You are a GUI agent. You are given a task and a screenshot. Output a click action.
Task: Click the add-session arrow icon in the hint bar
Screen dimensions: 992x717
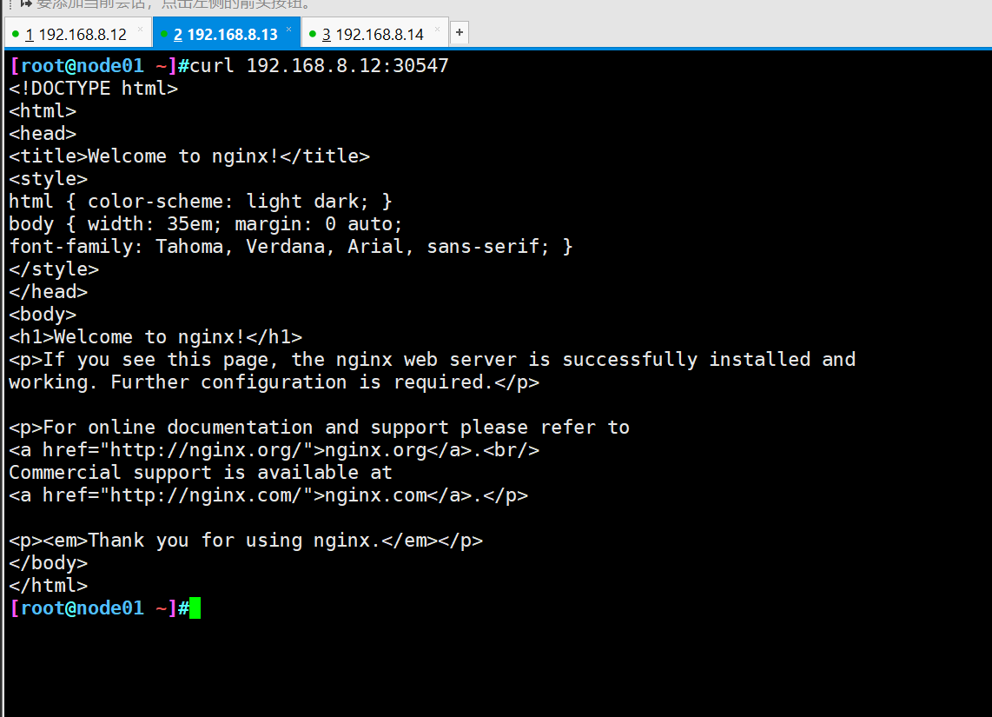click(x=26, y=3)
